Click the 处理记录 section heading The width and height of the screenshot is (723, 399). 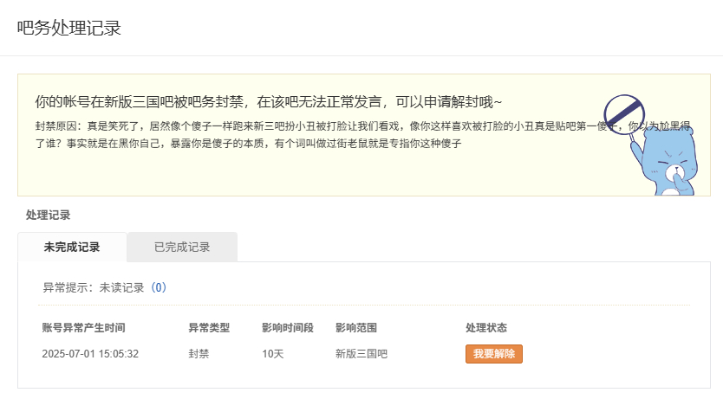[x=48, y=215]
